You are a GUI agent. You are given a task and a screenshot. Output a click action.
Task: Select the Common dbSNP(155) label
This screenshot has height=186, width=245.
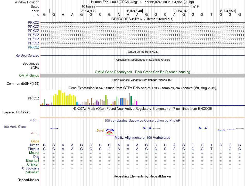point(23,83)
